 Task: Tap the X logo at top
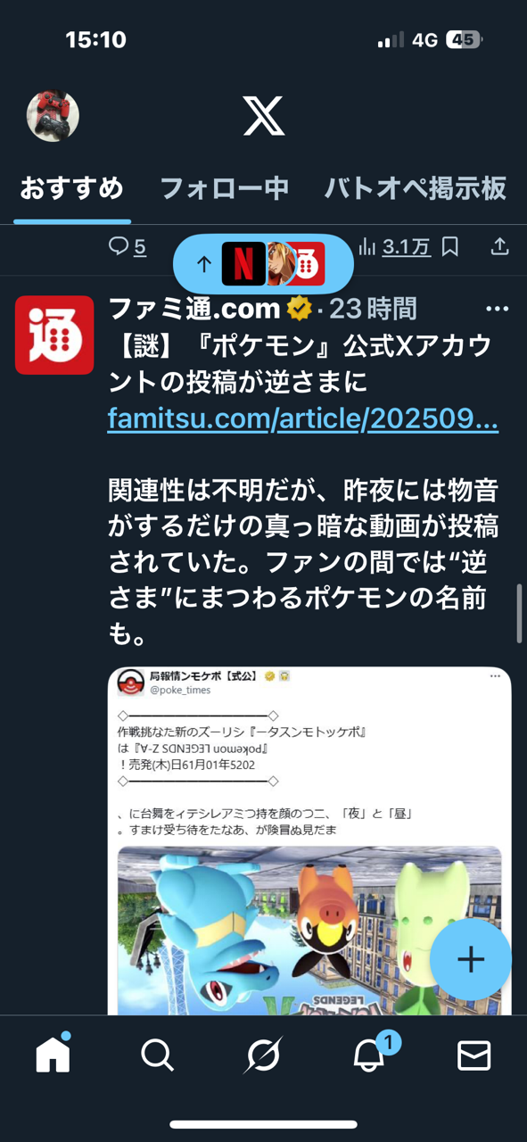click(x=264, y=116)
